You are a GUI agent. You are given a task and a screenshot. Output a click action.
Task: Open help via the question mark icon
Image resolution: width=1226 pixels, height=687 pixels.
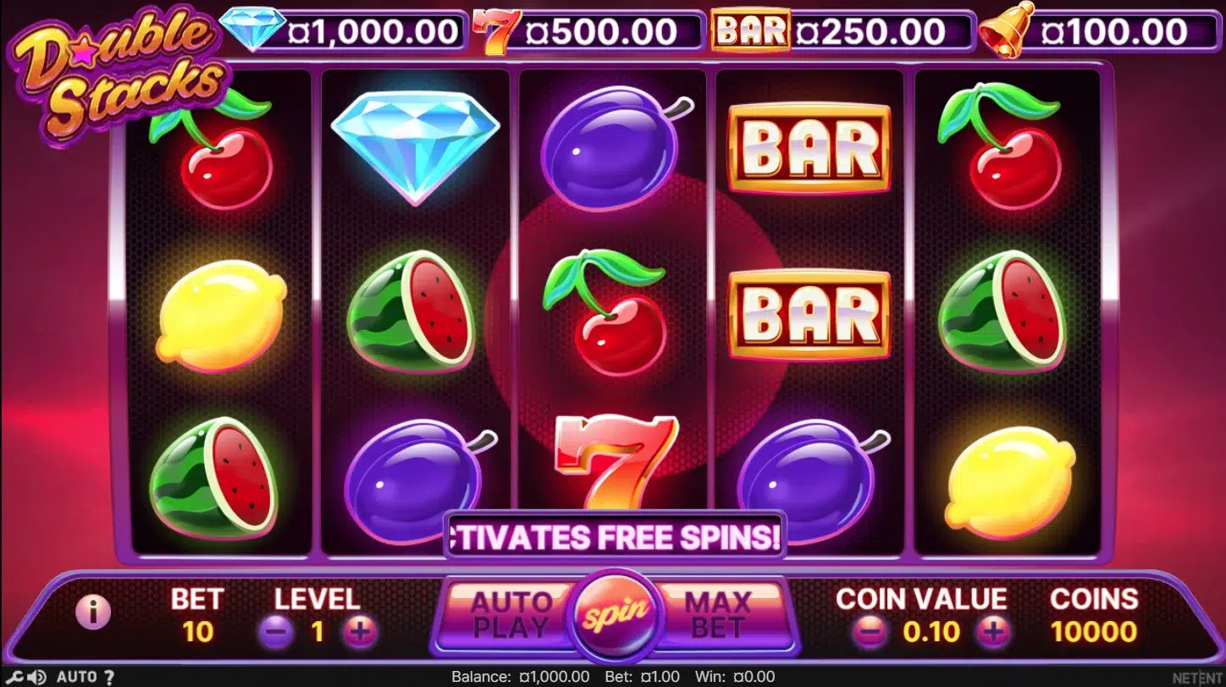(108, 677)
